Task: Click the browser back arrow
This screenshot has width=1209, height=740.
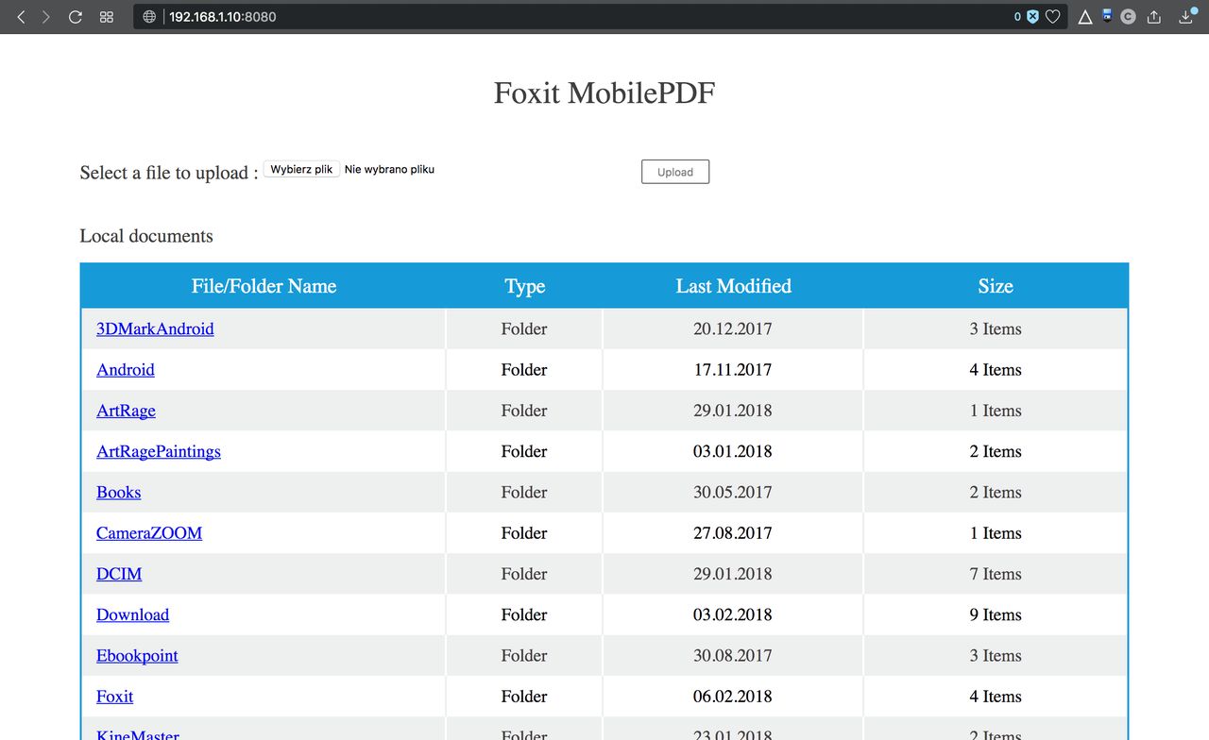Action: (21, 17)
